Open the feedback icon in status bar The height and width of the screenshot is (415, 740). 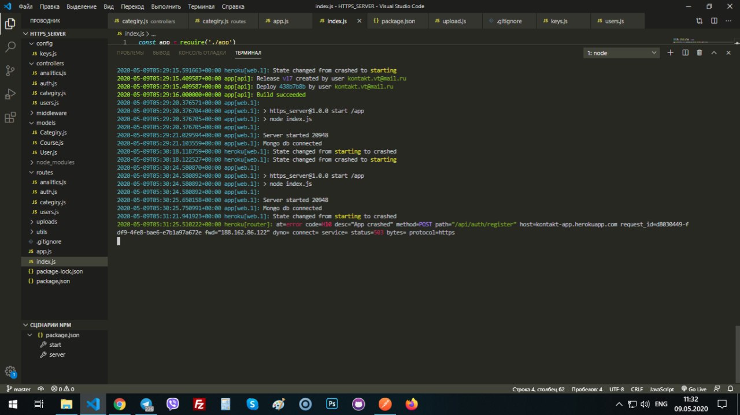pos(717,389)
